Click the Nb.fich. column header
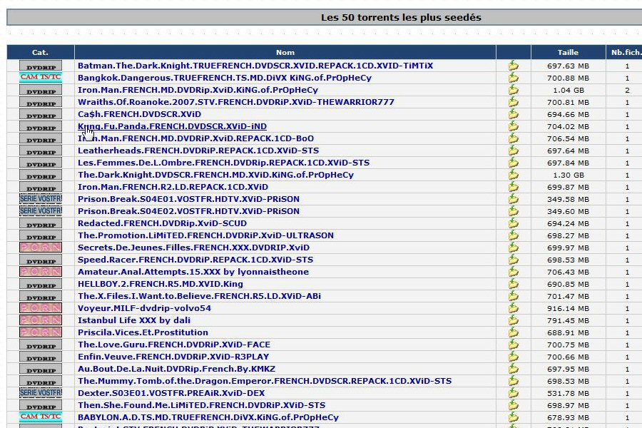This screenshot has height=428, width=642. tap(625, 52)
